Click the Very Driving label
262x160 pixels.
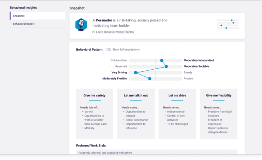[x=119, y=73]
